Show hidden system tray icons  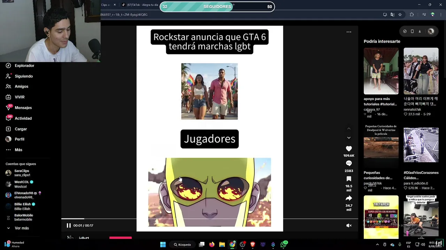377,244
